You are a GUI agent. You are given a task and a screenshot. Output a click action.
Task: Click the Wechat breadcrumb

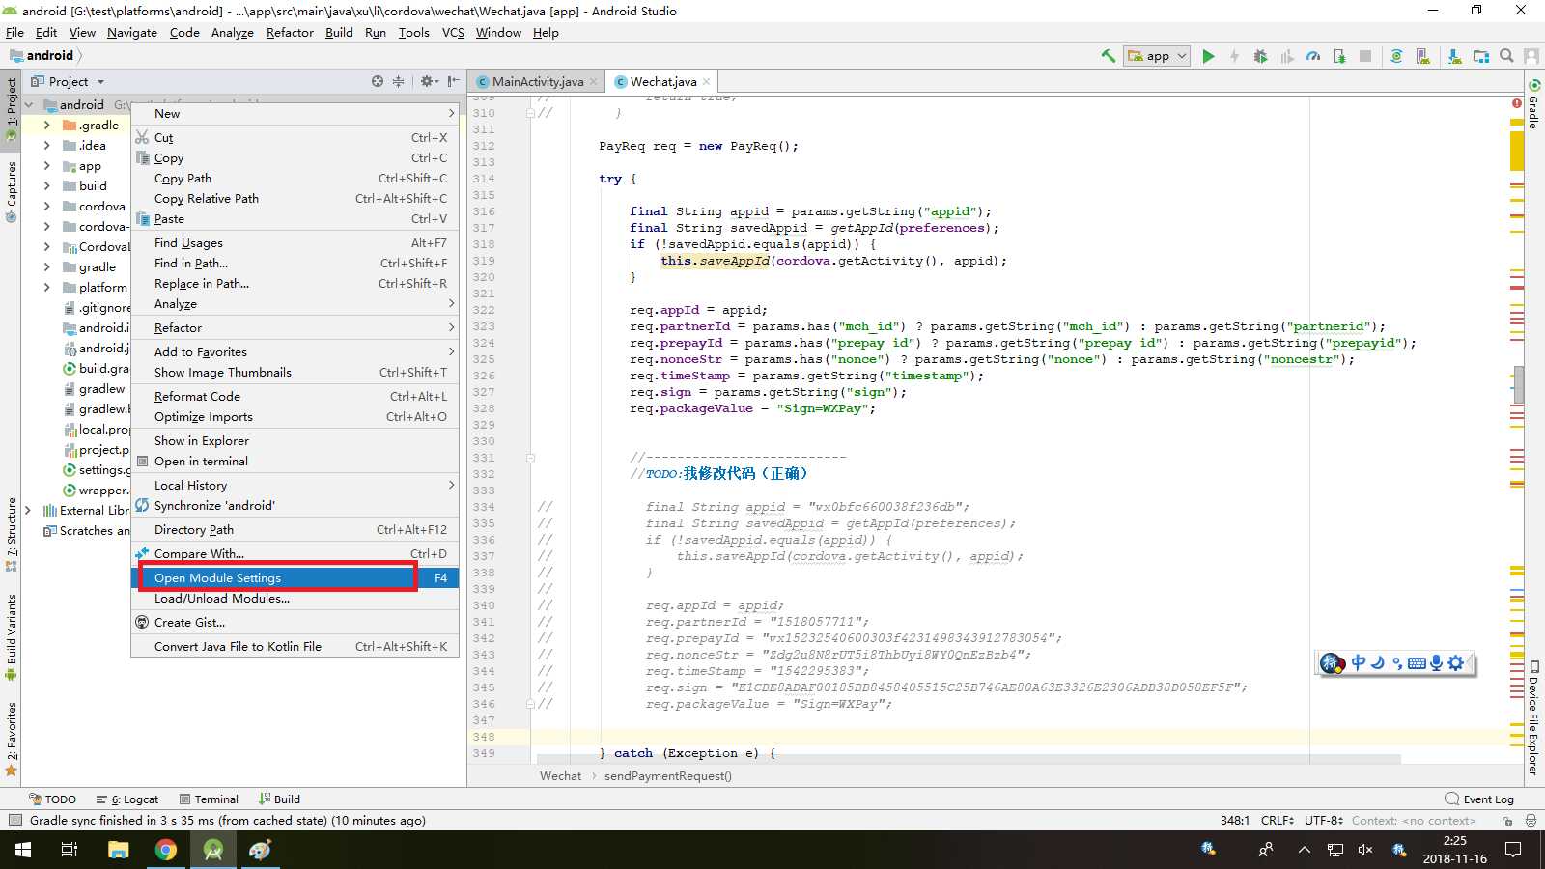point(560,775)
